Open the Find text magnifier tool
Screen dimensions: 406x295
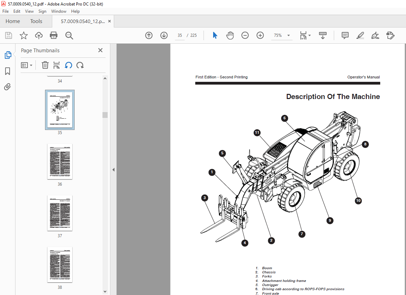pos(69,35)
